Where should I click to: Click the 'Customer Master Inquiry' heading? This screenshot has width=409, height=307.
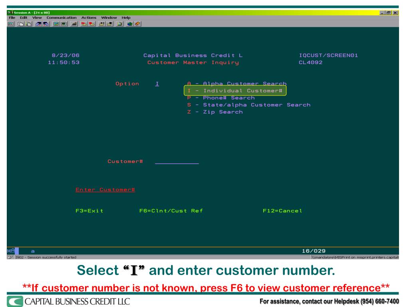193,62
